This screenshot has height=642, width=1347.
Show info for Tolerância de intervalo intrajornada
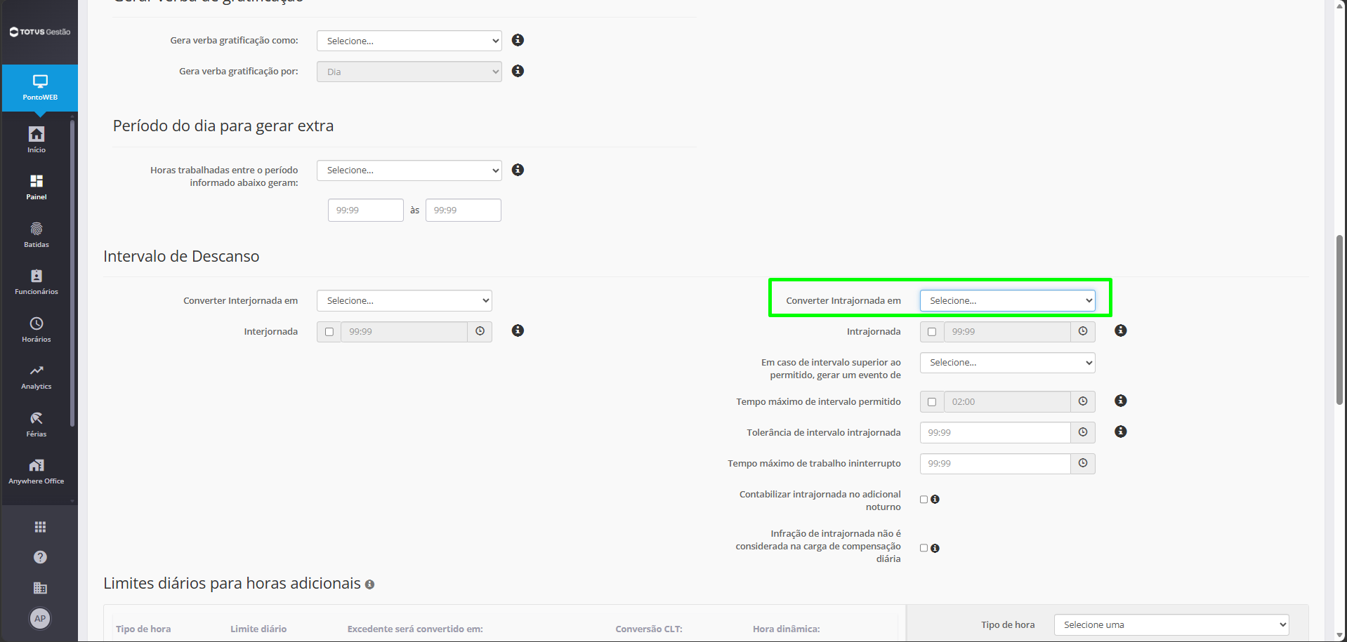point(1121,432)
